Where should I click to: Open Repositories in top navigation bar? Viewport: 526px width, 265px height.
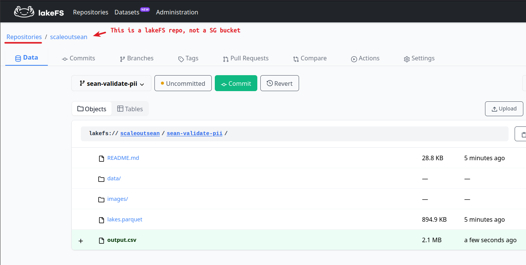(x=91, y=12)
